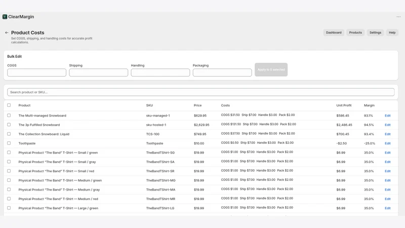Click The Multi-managed Snowboard product name
This screenshot has width=405, height=228.
(x=43, y=116)
